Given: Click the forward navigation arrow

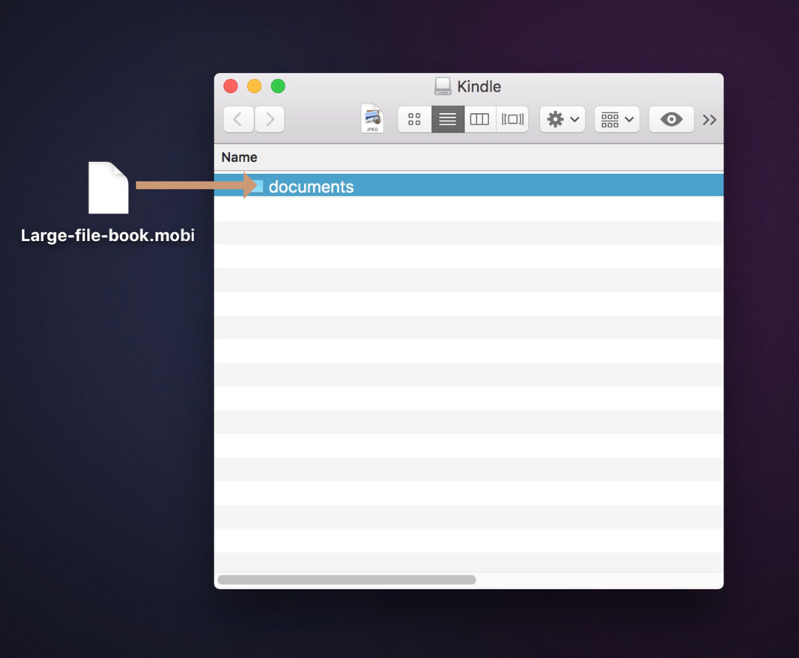Looking at the screenshot, I should 269,119.
